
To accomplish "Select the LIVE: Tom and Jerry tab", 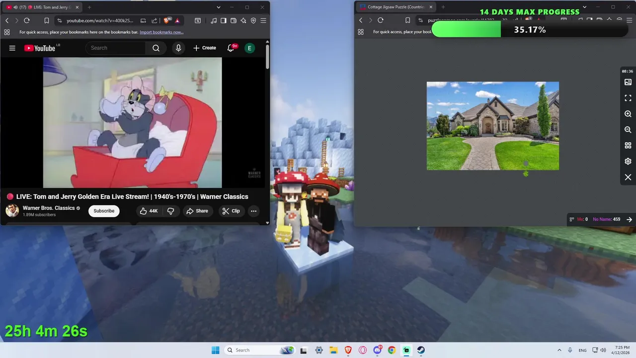I will click(x=42, y=7).
